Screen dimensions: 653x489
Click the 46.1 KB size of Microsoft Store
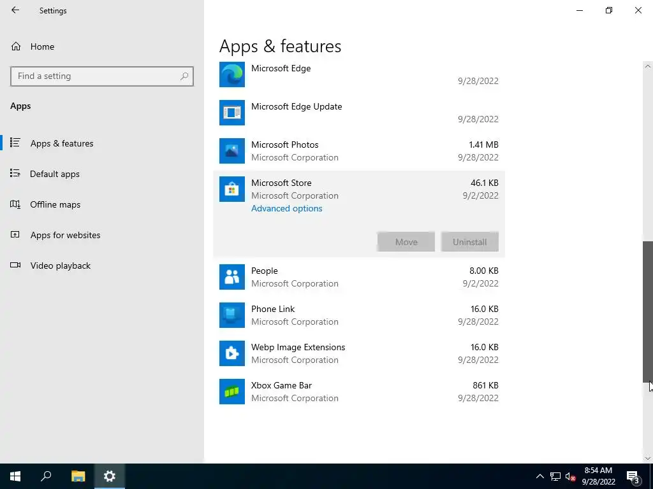(x=485, y=183)
